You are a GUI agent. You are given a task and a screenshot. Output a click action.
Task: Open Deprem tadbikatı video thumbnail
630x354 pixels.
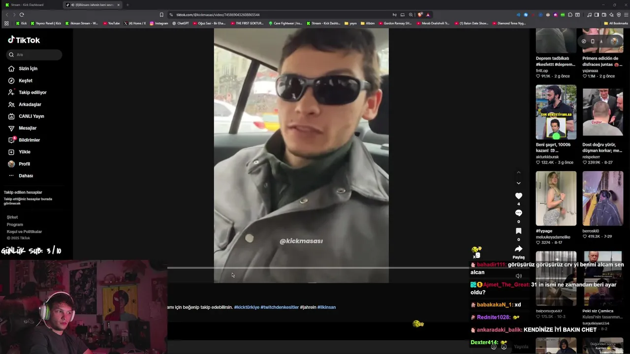click(556, 40)
